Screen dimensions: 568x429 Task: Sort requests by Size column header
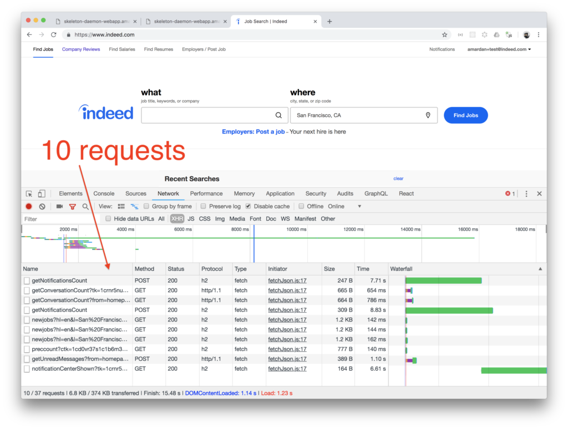(x=338, y=269)
